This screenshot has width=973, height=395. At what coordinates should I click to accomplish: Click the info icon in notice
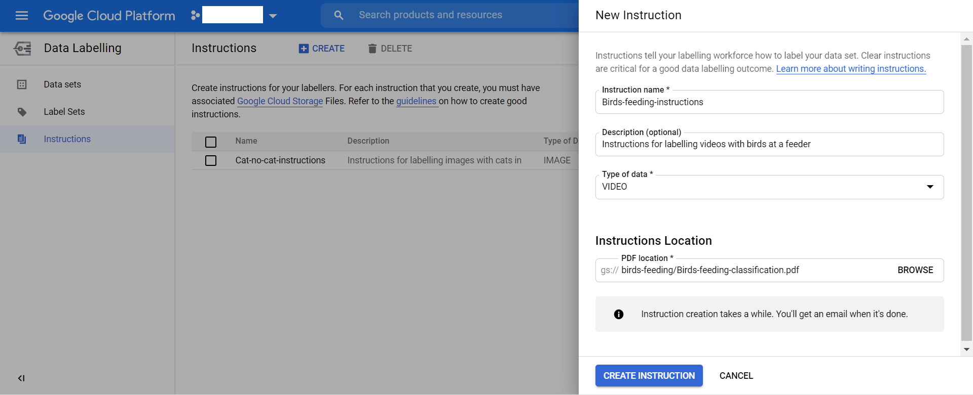pos(618,314)
